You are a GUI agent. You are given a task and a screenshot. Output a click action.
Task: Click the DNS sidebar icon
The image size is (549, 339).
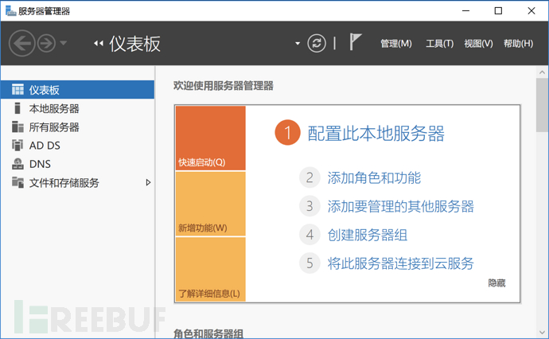tap(18, 164)
